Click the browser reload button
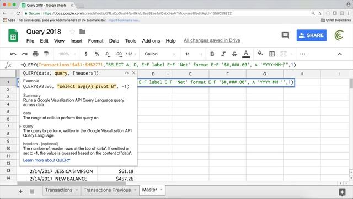The height and width of the screenshot is (199, 353). [18, 13]
